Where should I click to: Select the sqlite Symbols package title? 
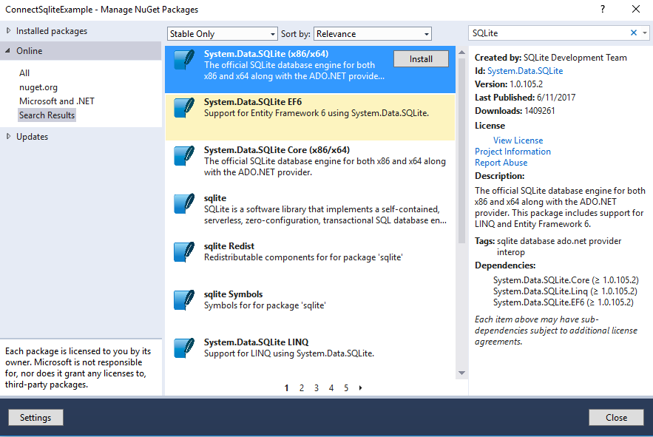point(233,294)
